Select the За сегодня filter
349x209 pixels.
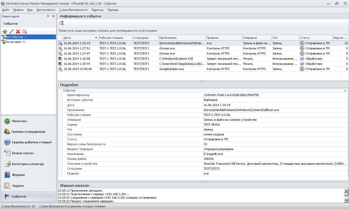click(x=14, y=42)
